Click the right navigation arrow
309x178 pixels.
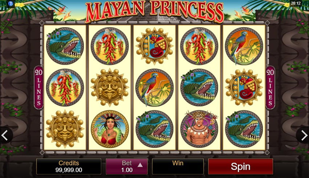coord(304,135)
